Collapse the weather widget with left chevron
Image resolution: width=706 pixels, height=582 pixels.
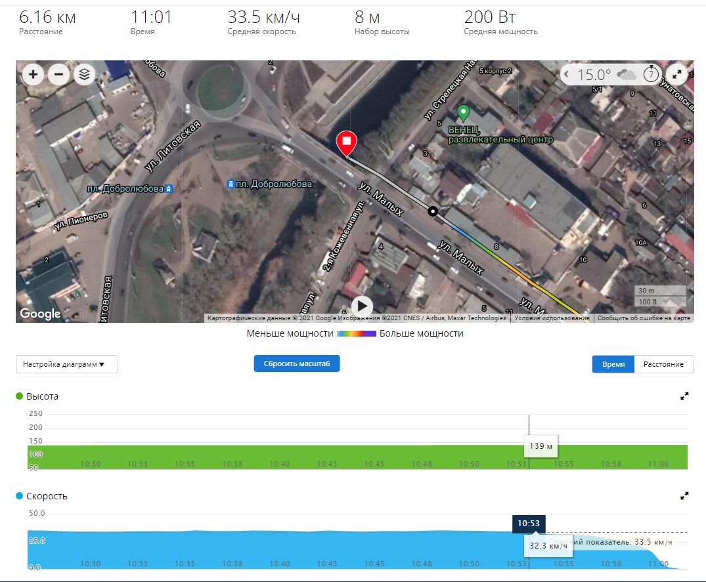tap(569, 74)
